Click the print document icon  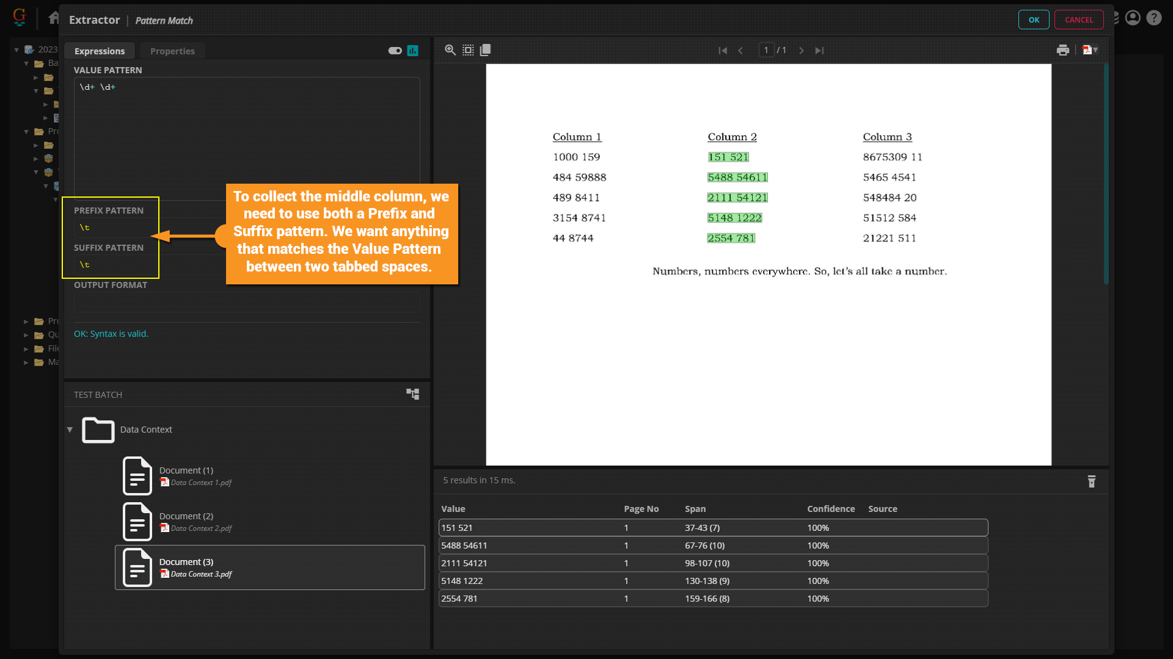click(1063, 50)
